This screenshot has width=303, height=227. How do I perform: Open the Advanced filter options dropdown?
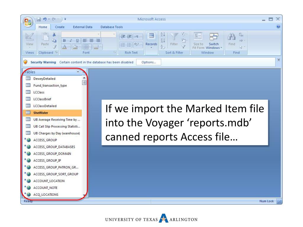[184, 40]
